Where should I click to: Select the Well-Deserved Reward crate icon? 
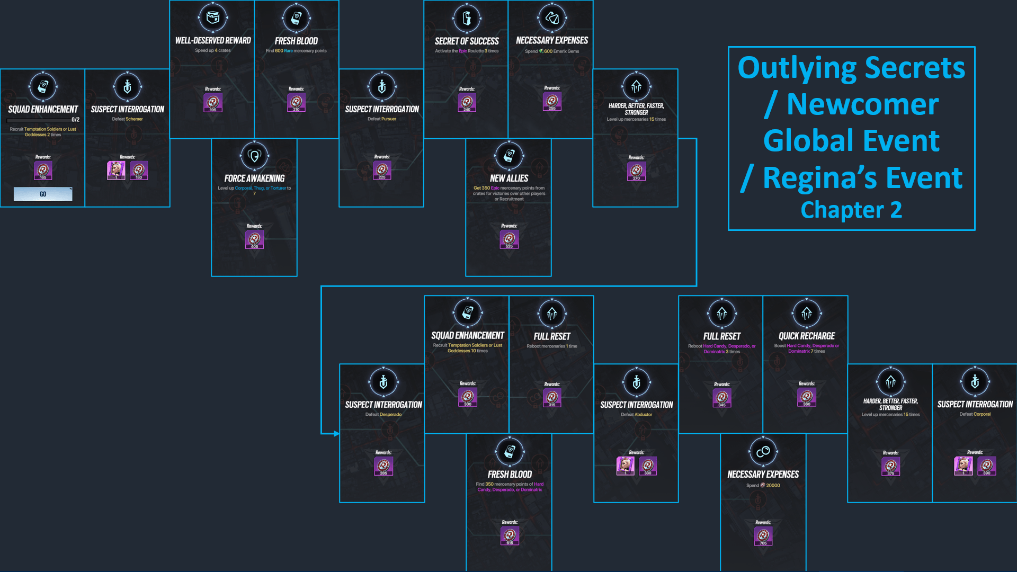(212, 17)
